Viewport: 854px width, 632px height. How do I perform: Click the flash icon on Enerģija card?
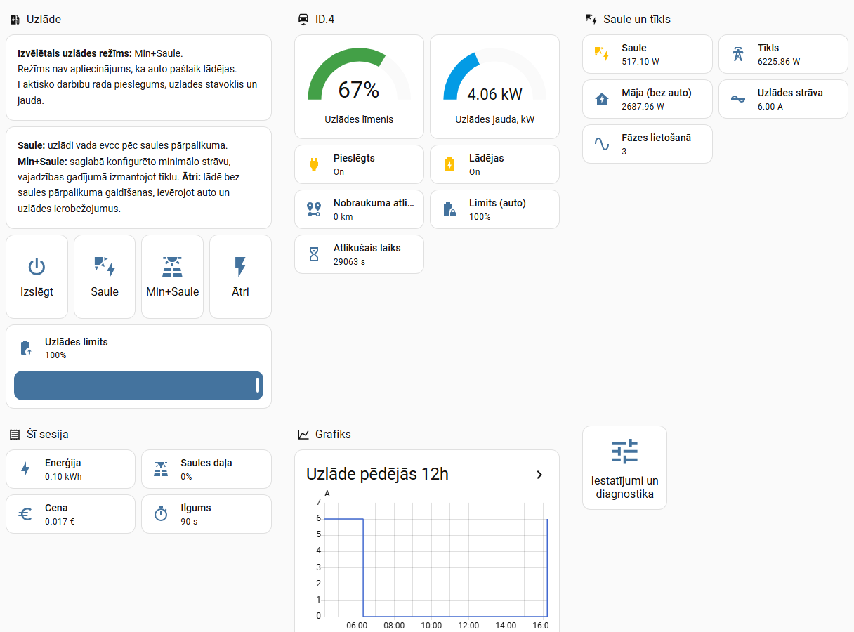pos(25,469)
